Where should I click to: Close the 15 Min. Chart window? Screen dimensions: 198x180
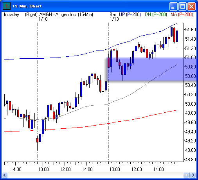191,6
